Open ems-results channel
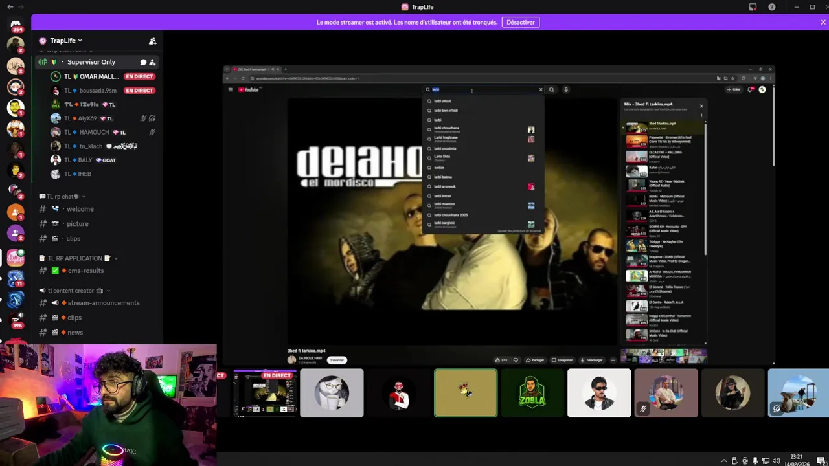 click(x=97, y=271)
